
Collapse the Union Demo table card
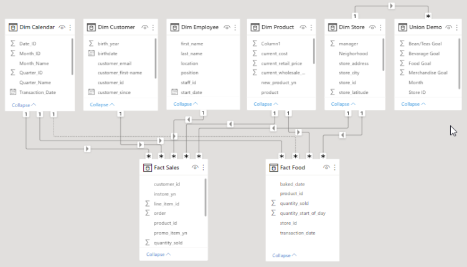tap(414, 104)
